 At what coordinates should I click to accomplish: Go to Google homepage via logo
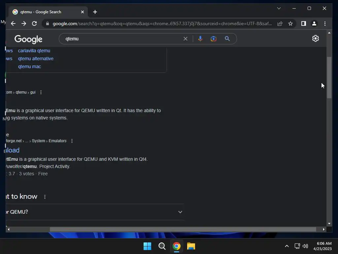click(x=28, y=39)
